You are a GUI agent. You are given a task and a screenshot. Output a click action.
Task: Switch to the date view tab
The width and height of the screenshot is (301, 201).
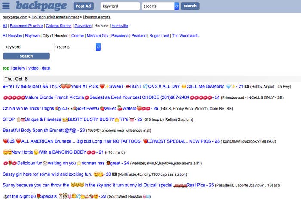click(x=46, y=68)
